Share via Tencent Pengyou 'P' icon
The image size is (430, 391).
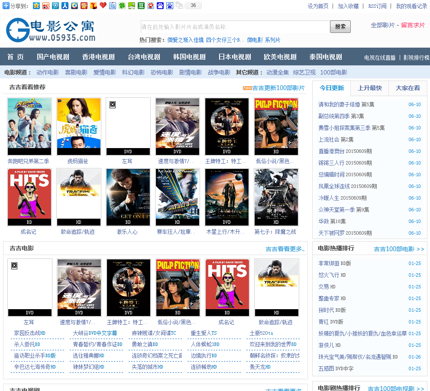[x=55, y=6]
